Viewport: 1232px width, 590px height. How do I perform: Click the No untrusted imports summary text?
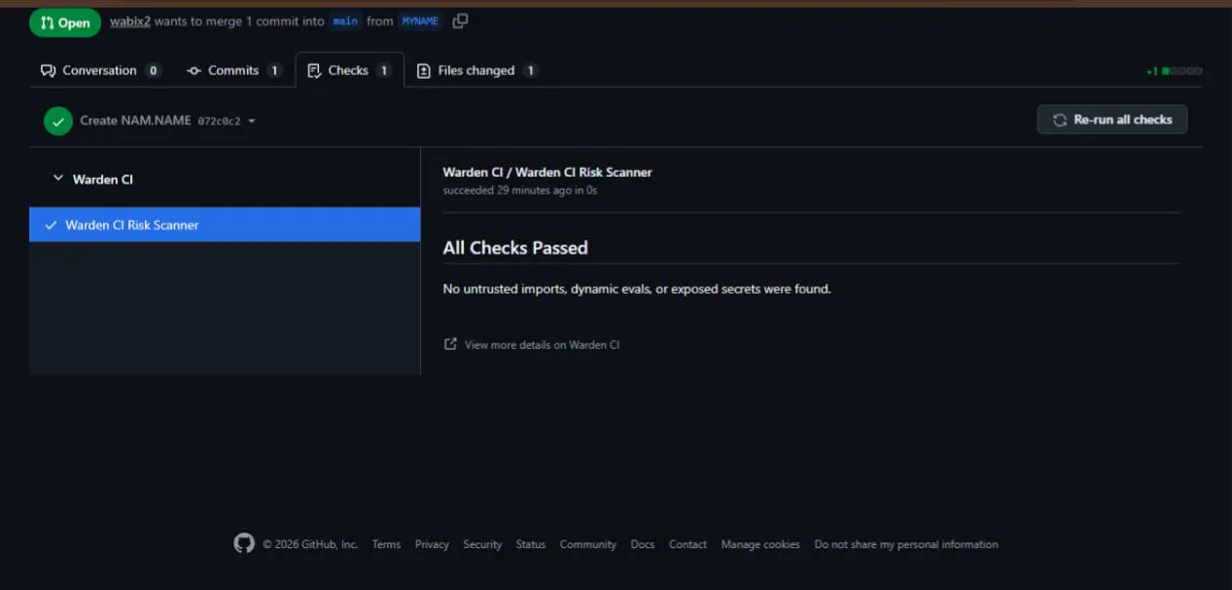tap(637, 289)
